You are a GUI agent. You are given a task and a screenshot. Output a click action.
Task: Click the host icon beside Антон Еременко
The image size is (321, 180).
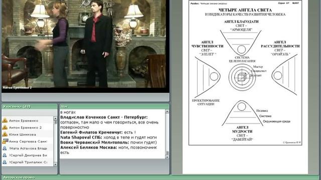tap(5, 120)
